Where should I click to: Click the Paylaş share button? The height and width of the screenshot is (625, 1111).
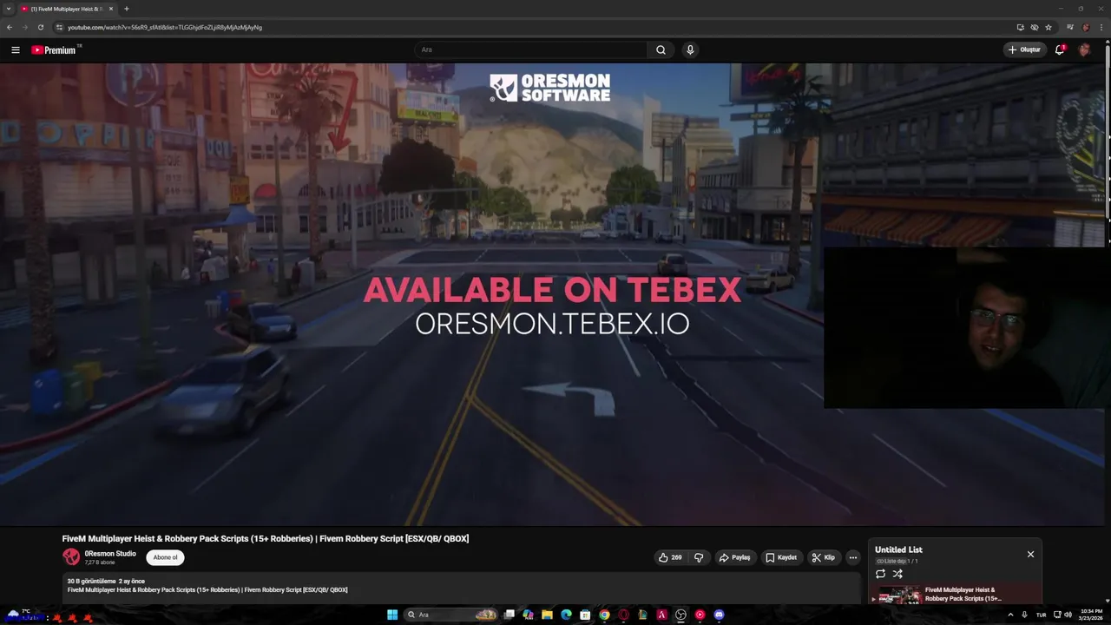coord(734,557)
